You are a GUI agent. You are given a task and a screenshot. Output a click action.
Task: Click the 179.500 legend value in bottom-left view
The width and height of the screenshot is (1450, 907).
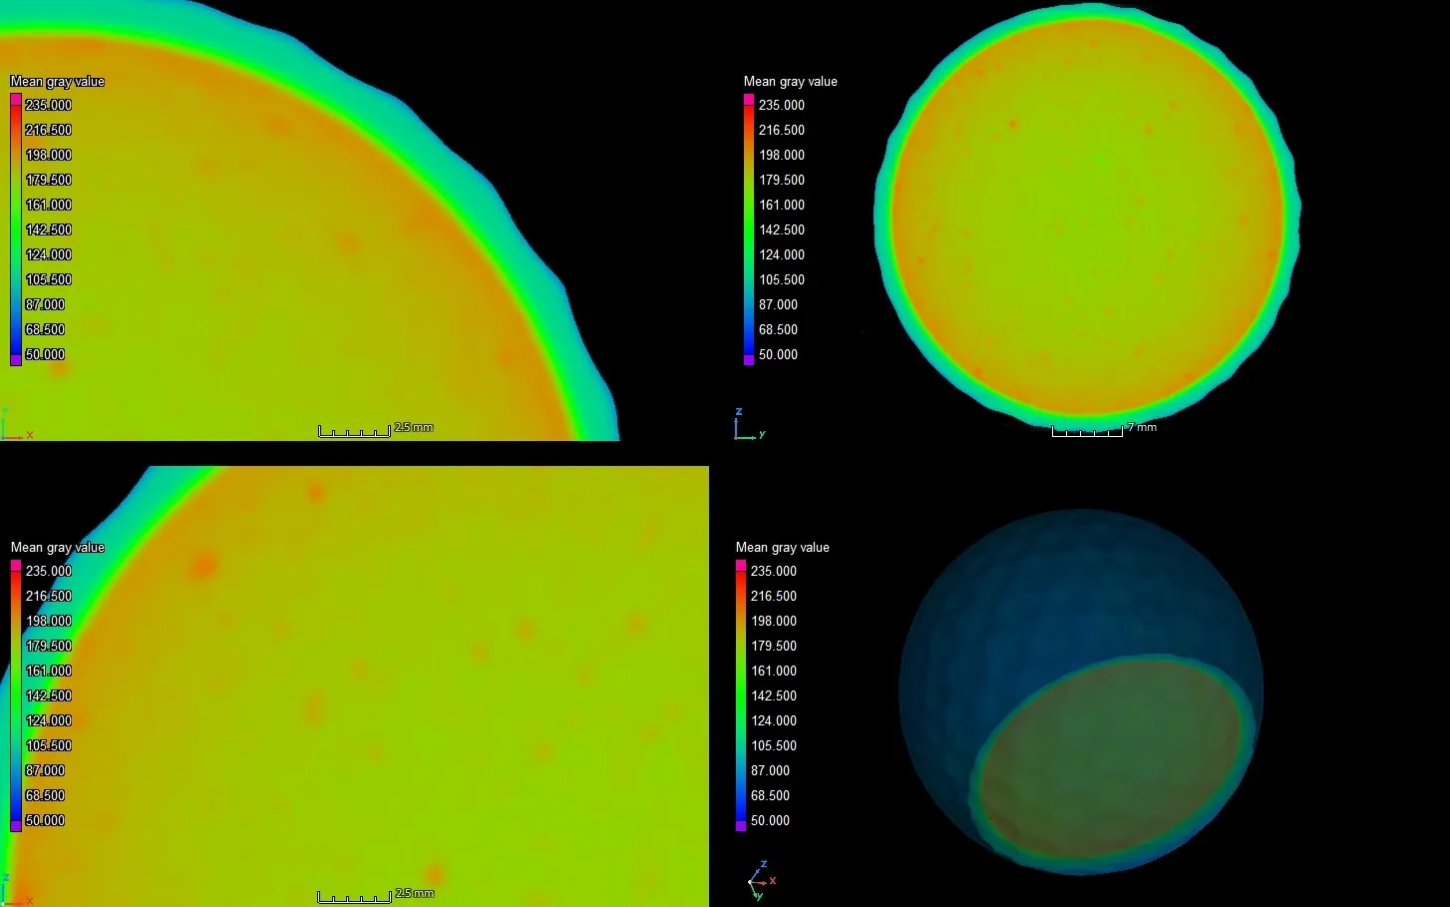pyautogui.click(x=49, y=646)
